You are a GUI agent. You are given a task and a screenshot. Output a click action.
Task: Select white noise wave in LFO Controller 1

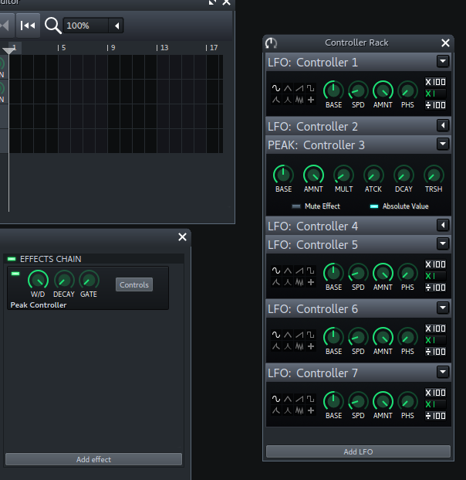[x=299, y=100]
